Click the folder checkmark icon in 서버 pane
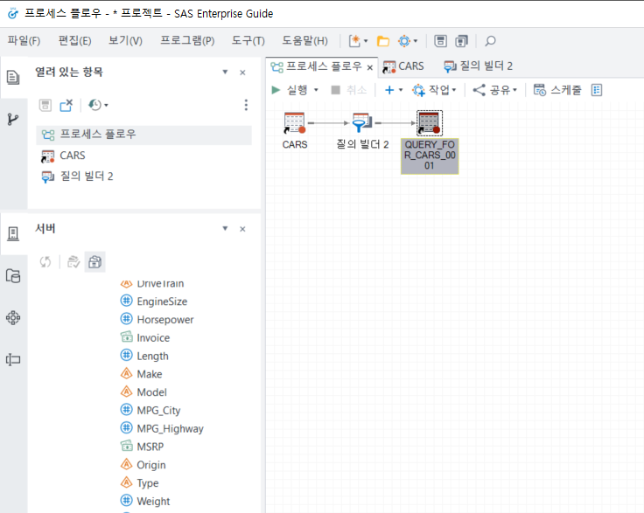This screenshot has width=644, height=513. point(73,261)
